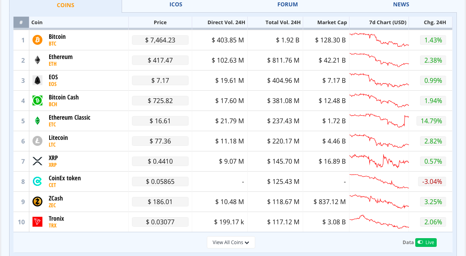Click the Bitcoin orange logo icon

(37, 40)
